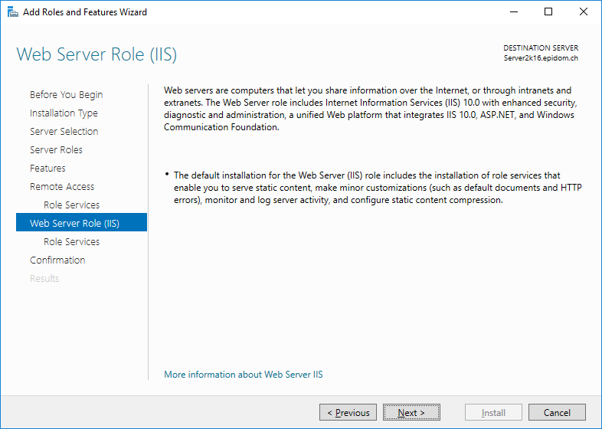This screenshot has width=602, height=429.
Task: Click the disabled Results step
Action: [x=44, y=278]
